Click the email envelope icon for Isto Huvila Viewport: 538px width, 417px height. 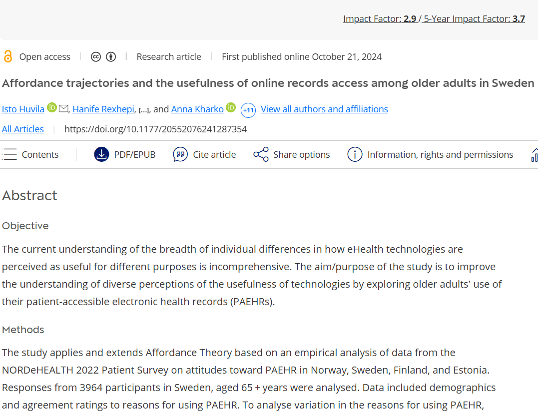click(63, 108)
